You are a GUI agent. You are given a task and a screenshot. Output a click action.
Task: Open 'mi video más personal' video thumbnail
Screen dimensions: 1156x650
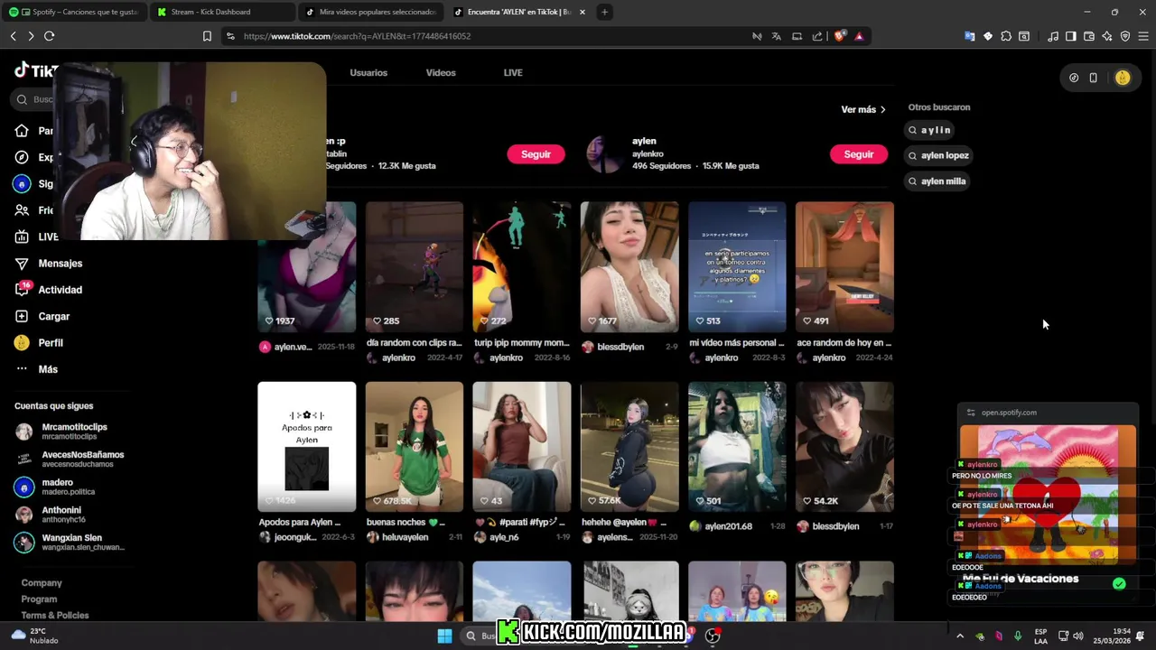737,266
